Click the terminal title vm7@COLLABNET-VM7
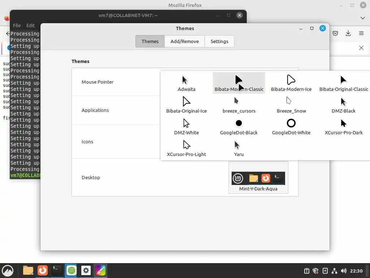Viewport: 370px width, 278px height. click(128, 15)
